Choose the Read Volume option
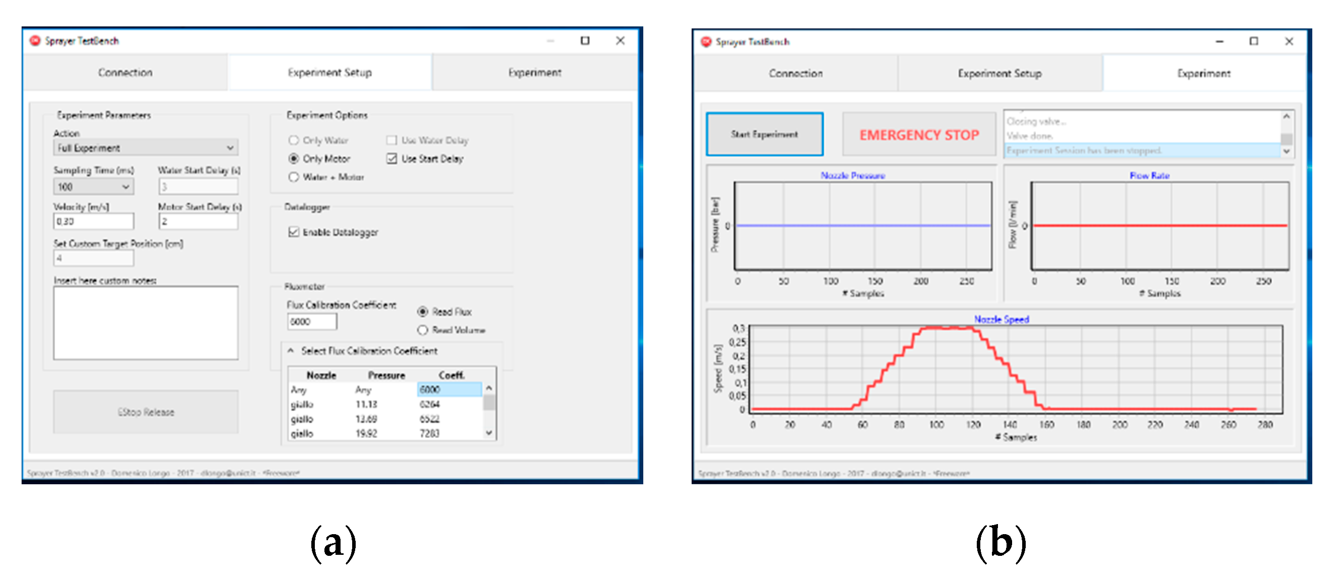Image resolution: width=1335 pixels, height=578 pixels. coord(423,330)
